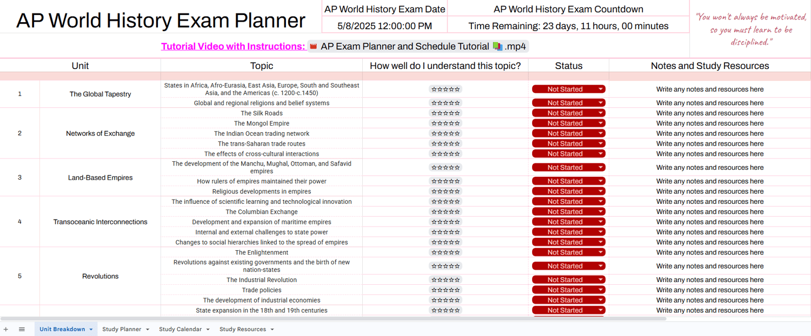Image resolution: width=811 pixels, height=336 pixels.
Task: Select the Revolutions unit cell
Action: click(x=101, y=277)
